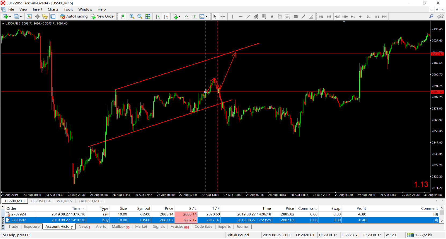Toggle the Terminal window icon
446x239 pixels.
53,17
